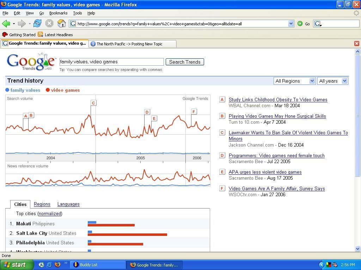Open the All years dropdown

(x=332, y=81)
